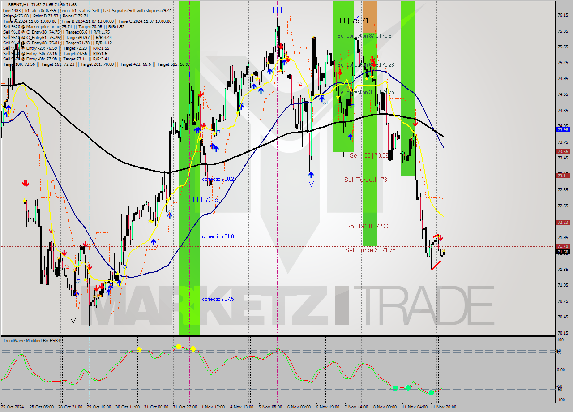Select 'Sell correction 87.5 | 75.81' label
This screenshot has width=573, height=412.
pyautogui.click(x=366, y=36)
